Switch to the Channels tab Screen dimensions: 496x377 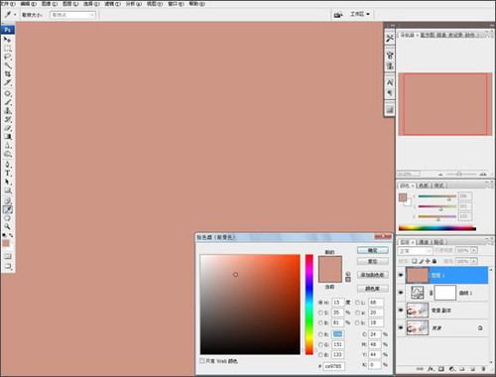click(424, 242)
